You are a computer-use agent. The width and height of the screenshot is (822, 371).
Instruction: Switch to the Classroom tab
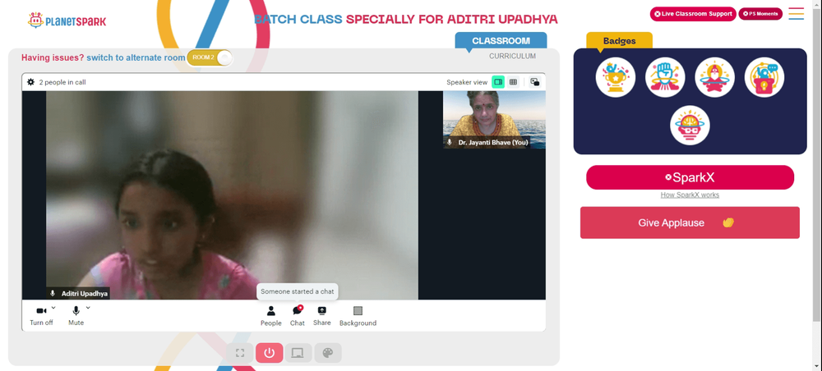tap(501, 41)
